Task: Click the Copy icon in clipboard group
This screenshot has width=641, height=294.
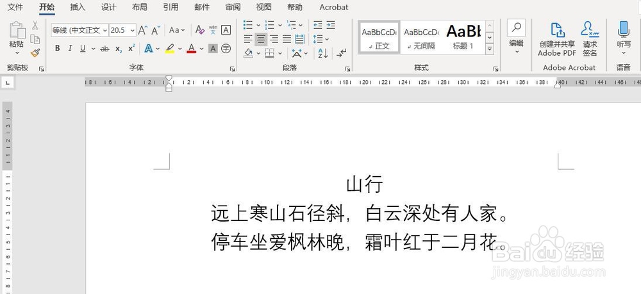Action: click(x=35, y=39)
